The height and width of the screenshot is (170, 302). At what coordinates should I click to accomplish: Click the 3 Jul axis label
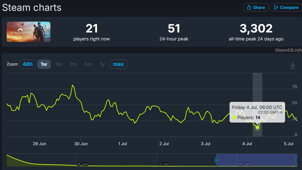pyautogui.click(x=206, y=144)
